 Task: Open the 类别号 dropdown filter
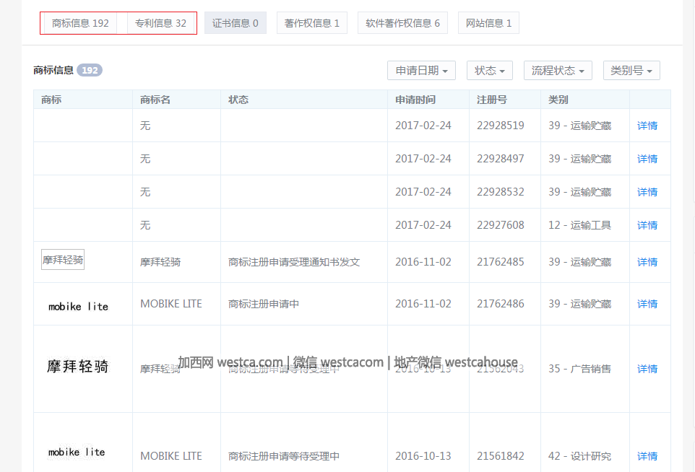tap(631, 71)
